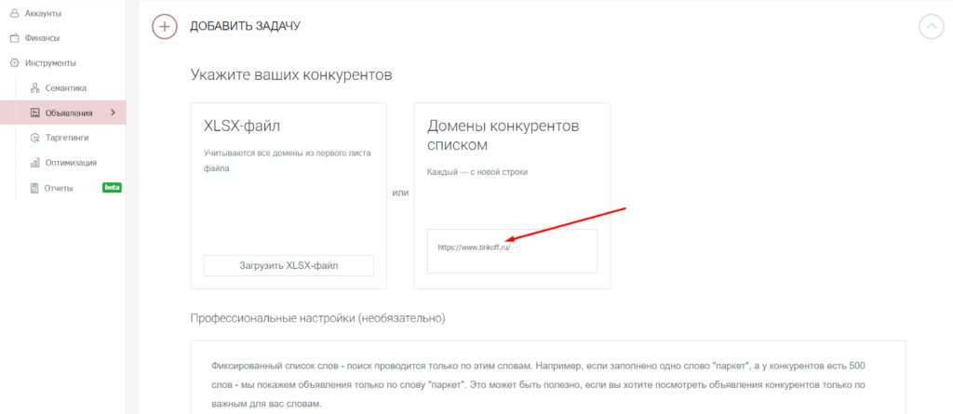
Task: Click the Профессиональные настройки (необязательно) heading
Action: point(318,318)
